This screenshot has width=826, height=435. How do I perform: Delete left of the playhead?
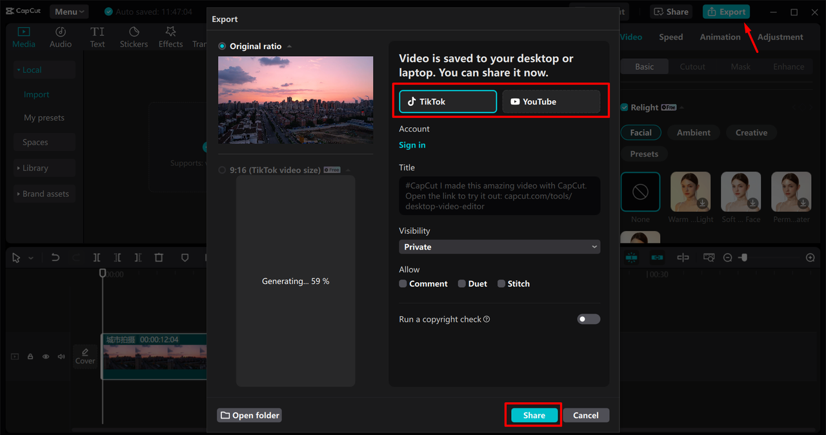pos(117,258)
